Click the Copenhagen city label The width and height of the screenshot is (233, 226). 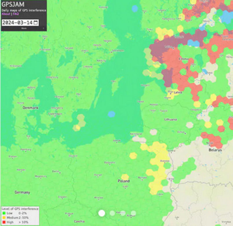(55, 114)
